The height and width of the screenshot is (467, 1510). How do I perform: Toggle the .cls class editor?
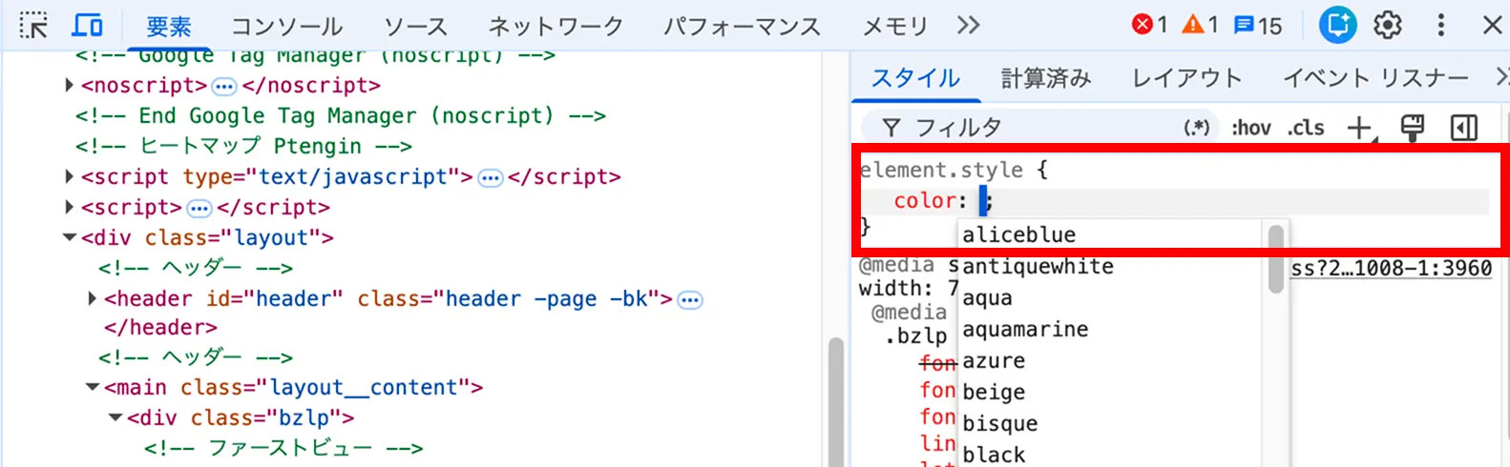tap(1306, 127)
